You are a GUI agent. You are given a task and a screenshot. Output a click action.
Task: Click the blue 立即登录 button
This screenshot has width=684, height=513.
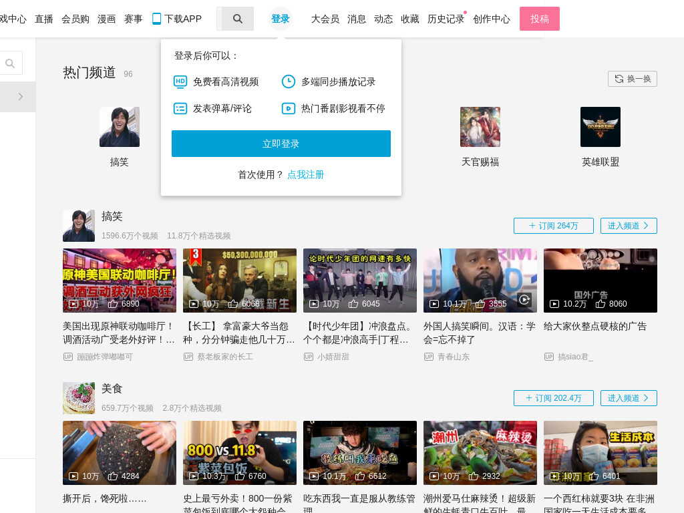(281, 144)
